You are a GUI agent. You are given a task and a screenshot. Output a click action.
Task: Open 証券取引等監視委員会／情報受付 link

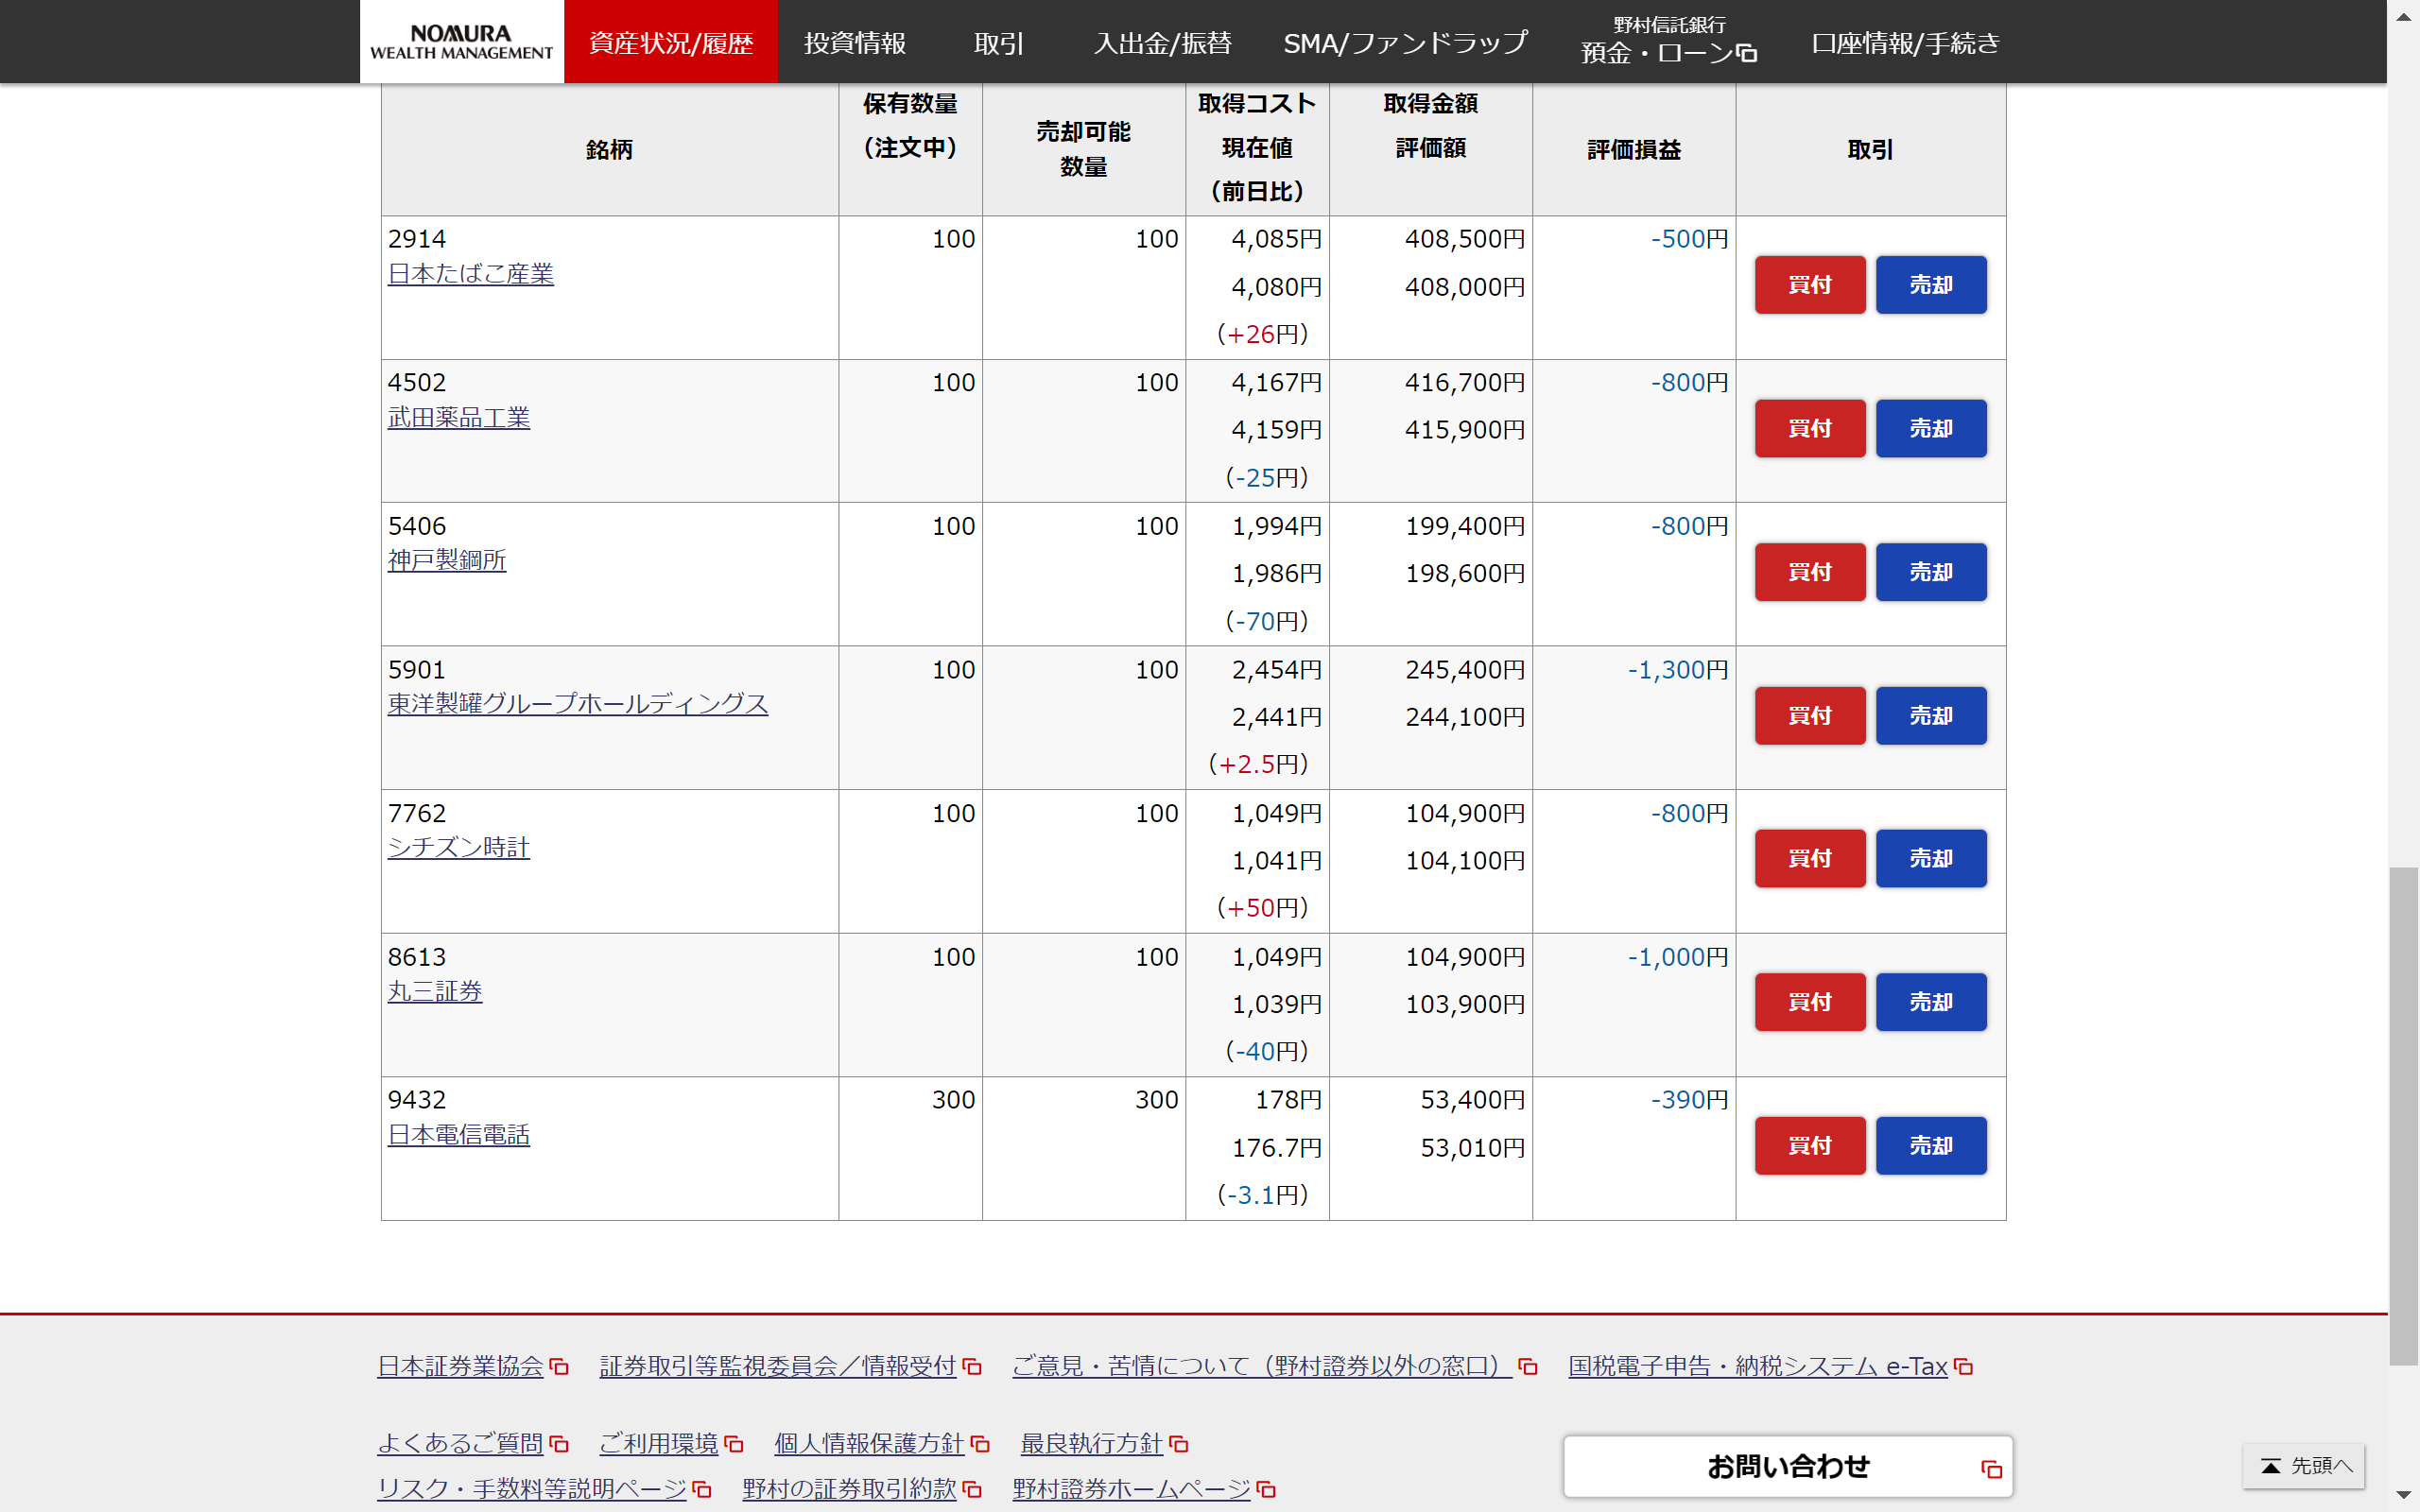pos(778,1366)
